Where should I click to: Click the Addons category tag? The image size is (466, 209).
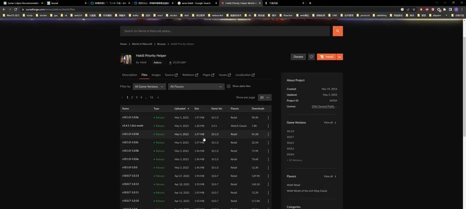point(157,63)
